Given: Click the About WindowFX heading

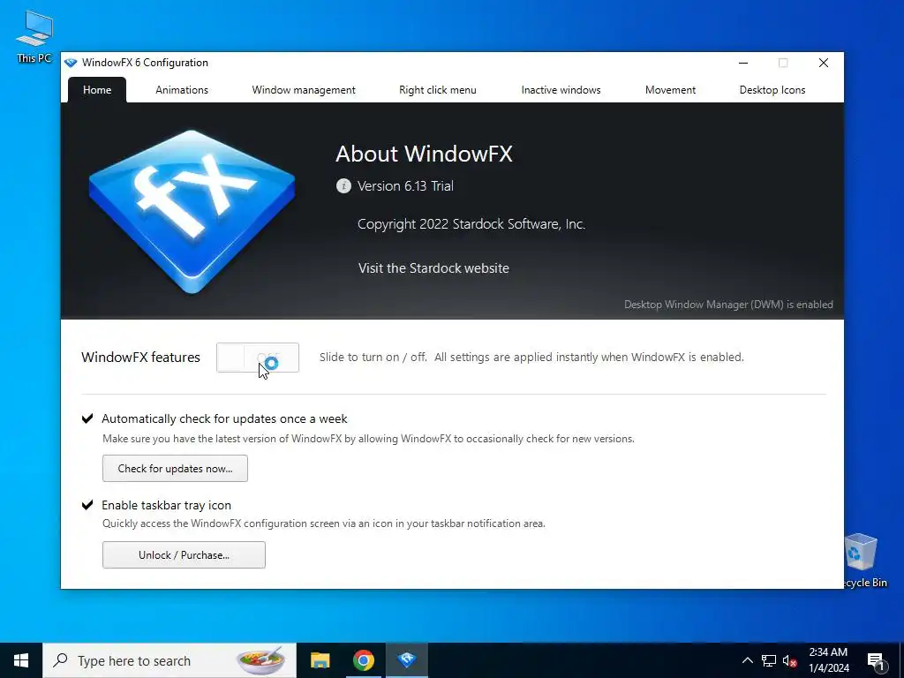Looking at the screenshot, I should (x=424, y=154).
